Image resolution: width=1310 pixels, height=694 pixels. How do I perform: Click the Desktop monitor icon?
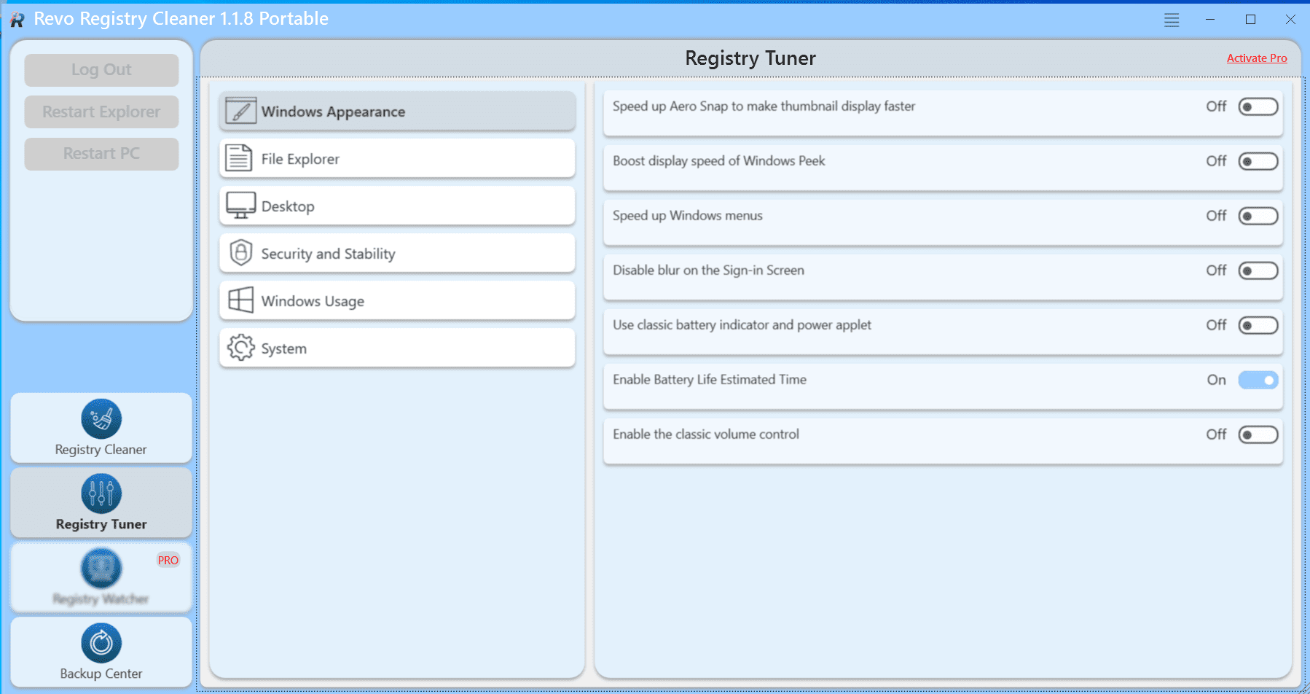pos(240,206)
